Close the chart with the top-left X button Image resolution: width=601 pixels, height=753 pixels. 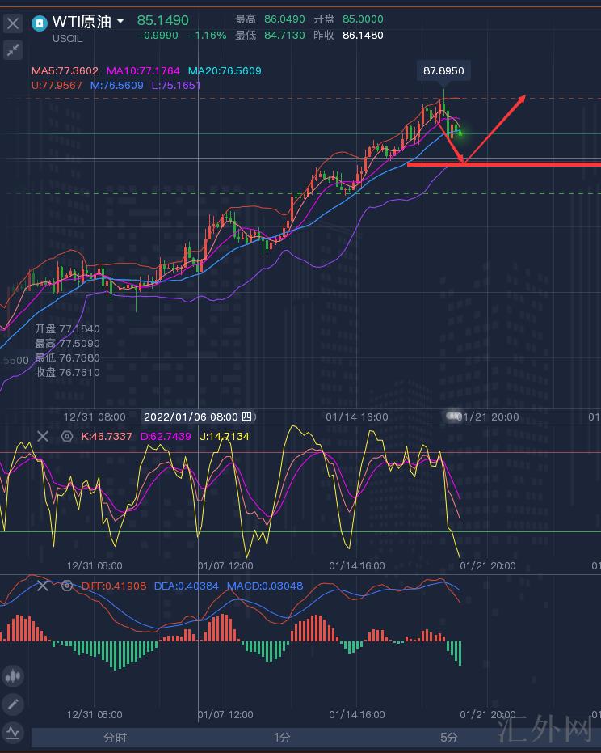click(x=12, y=24)
